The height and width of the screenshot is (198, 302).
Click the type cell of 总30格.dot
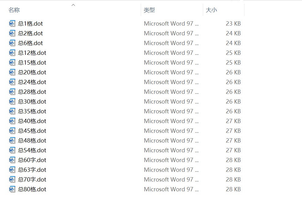171,101
